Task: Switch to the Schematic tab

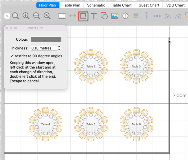Action: coord(96,5)
